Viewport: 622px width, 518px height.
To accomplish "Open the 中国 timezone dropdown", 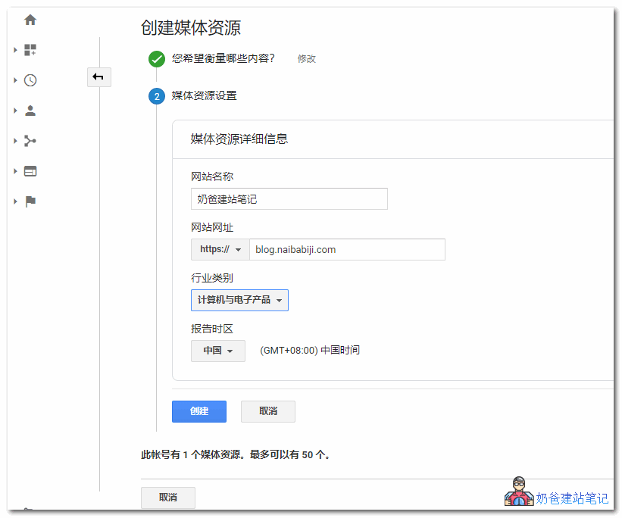I will click(217, 351).
